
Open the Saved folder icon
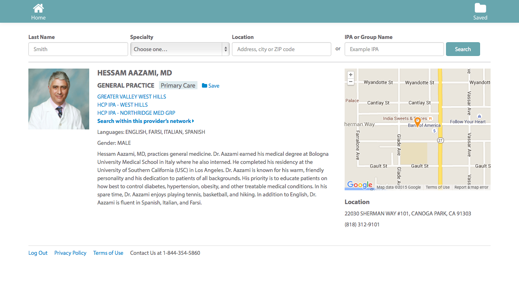point(480,7)
